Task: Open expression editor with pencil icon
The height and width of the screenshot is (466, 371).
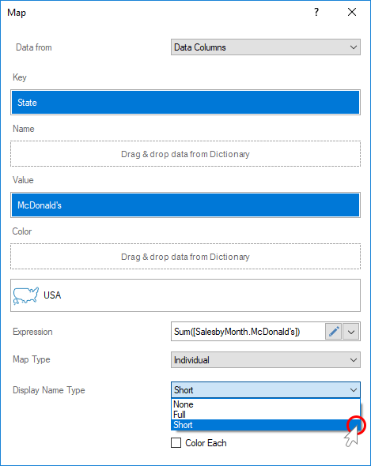Action: (x=334, y=332)
